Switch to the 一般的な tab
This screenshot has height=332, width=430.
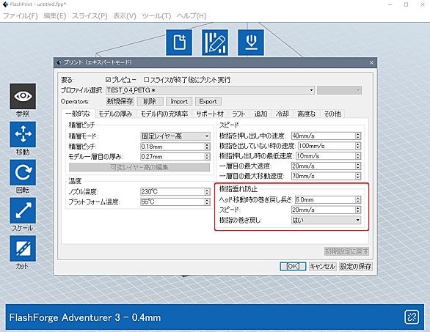point(78,114)
